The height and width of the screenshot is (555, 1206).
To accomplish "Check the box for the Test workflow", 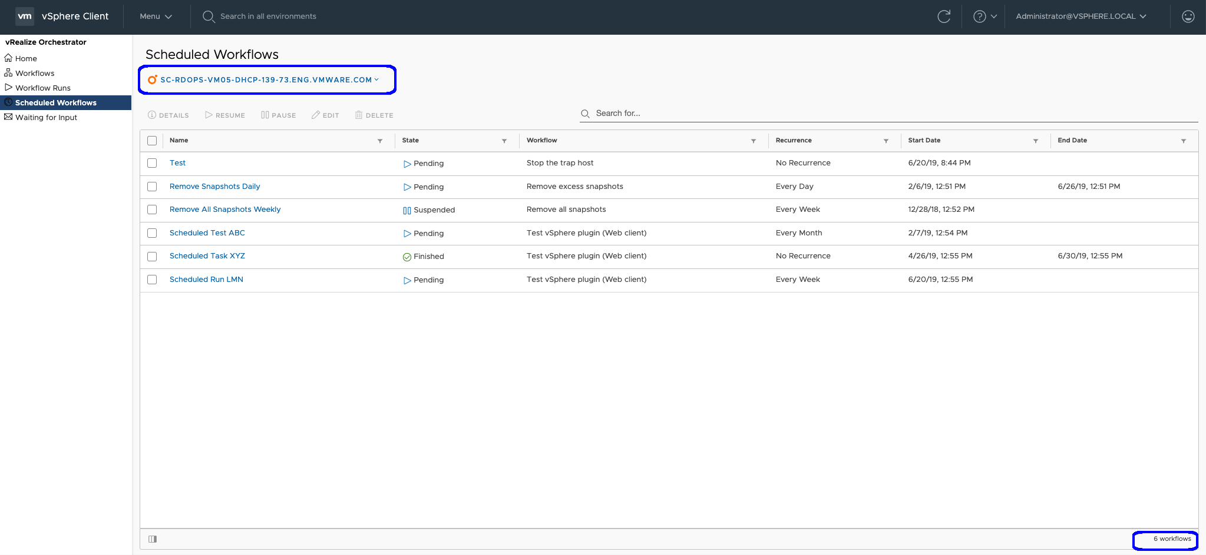I will [152, 163].
